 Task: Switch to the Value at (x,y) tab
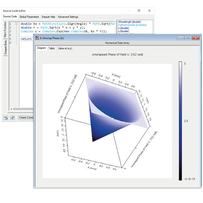click(x=65, y=48)
